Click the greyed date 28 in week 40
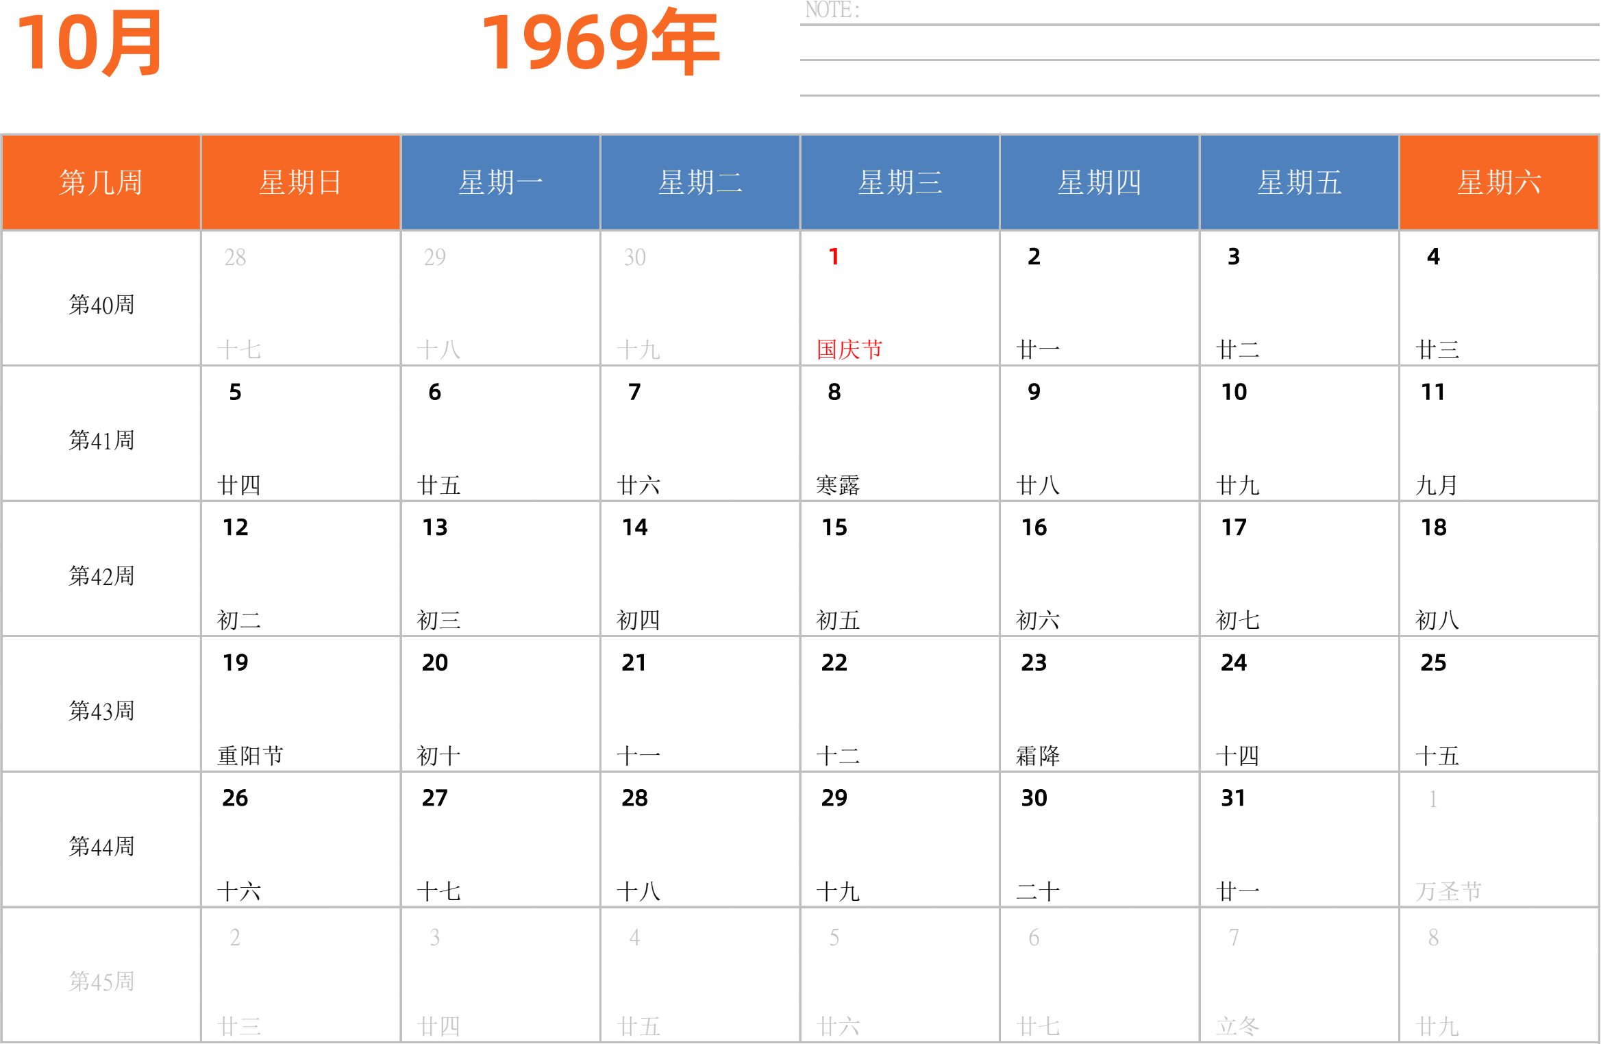Image resolution: width=1601 pixels, height=1044 pixels. 235,258
